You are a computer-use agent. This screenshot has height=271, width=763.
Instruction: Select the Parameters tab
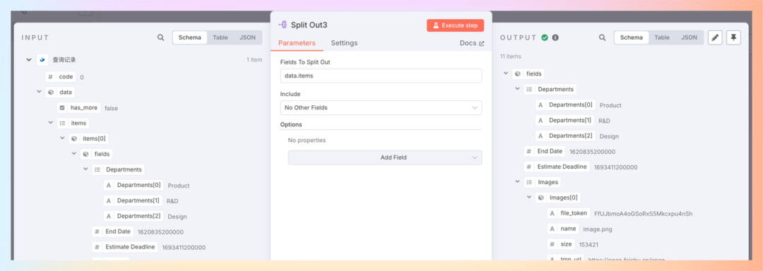(x=297, y=43)
